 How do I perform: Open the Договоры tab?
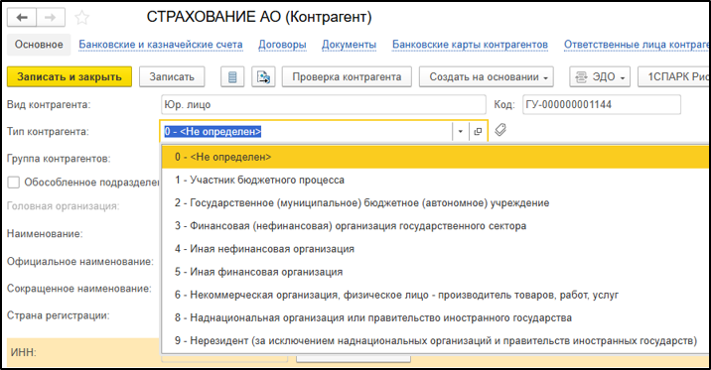click(282, 45)
